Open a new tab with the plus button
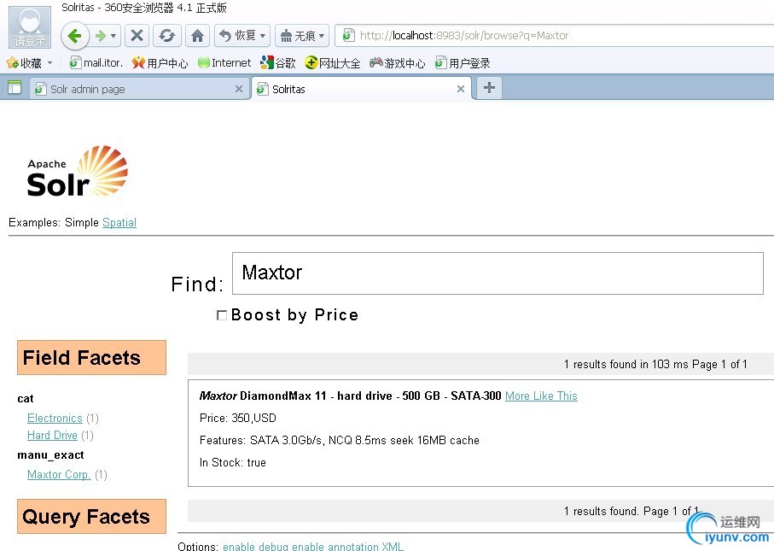The width and height of the screenshot is (774, 551). (x=489, y=88)
